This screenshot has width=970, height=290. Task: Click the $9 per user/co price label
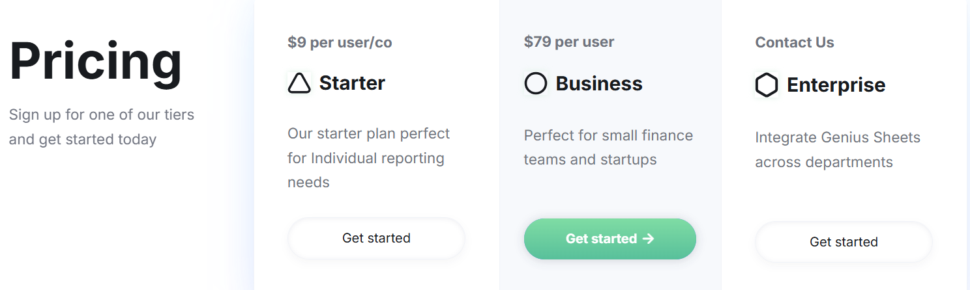[x=340, y=43]
